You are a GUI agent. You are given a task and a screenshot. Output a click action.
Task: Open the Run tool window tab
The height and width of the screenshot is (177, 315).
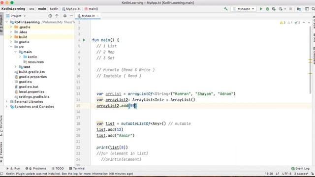(x=13, y=169)
